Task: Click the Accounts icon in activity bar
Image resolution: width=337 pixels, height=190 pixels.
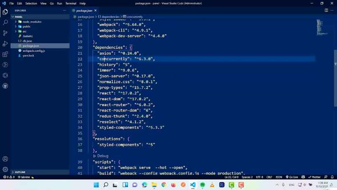Action: (5, 159)
